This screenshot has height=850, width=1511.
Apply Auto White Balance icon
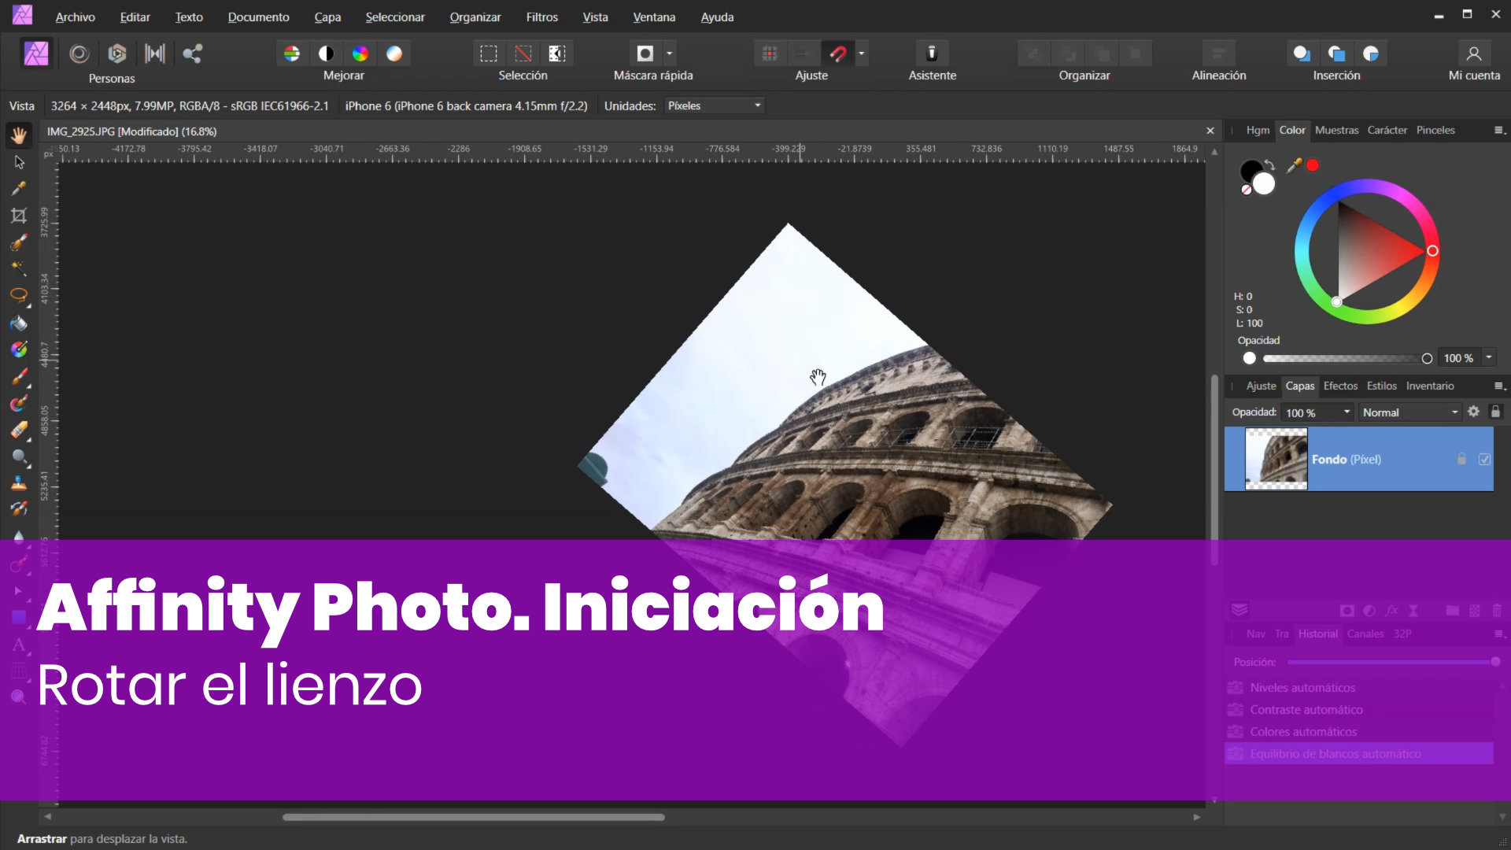[x=394, y=54]
